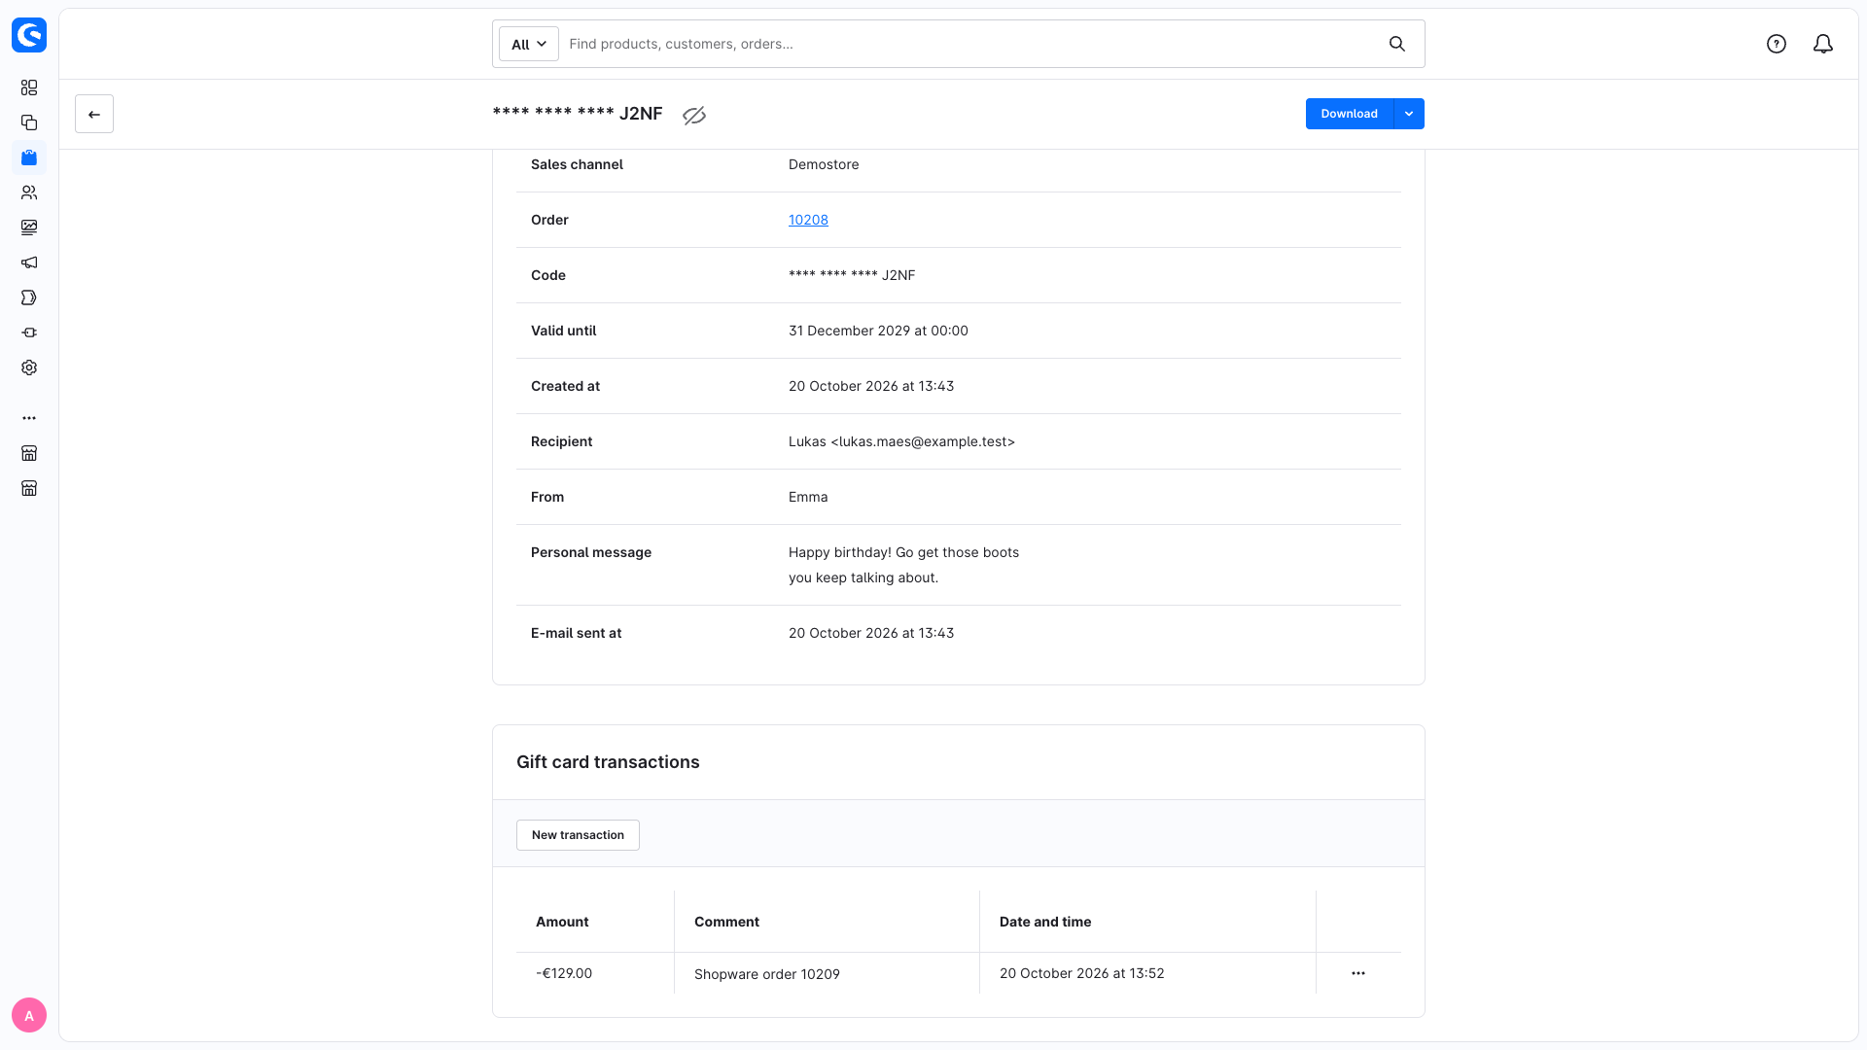Reveal the hidden gift card code
Image resolution: width=1867 pixels, height=1050 pixels.
tap(694, 116)
